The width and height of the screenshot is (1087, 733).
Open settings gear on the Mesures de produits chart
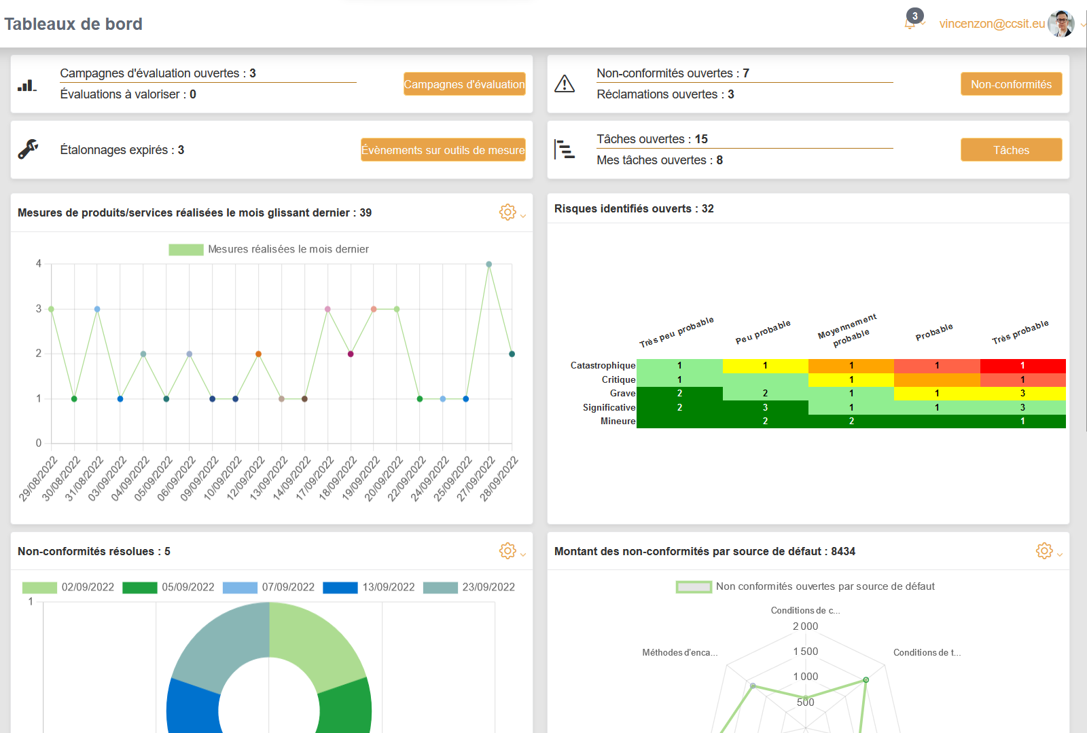[507, 212]
